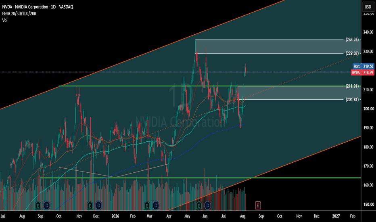The image size is (376, 222).
Task: Click the 240.00 price axis label
Action: tap(368, 32)
